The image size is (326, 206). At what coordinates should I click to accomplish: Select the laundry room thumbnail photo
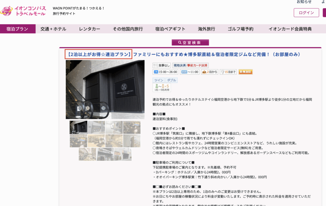point(114,127)
